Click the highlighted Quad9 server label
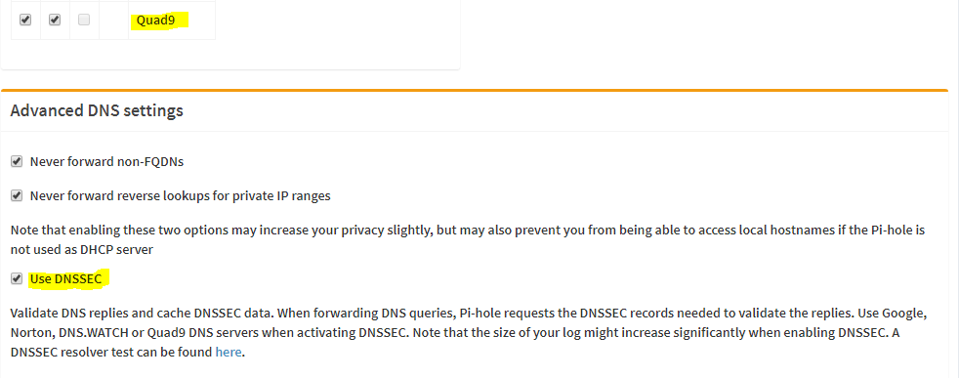The width and height of the screenshot is (959, 378). [x=156, y=21]
